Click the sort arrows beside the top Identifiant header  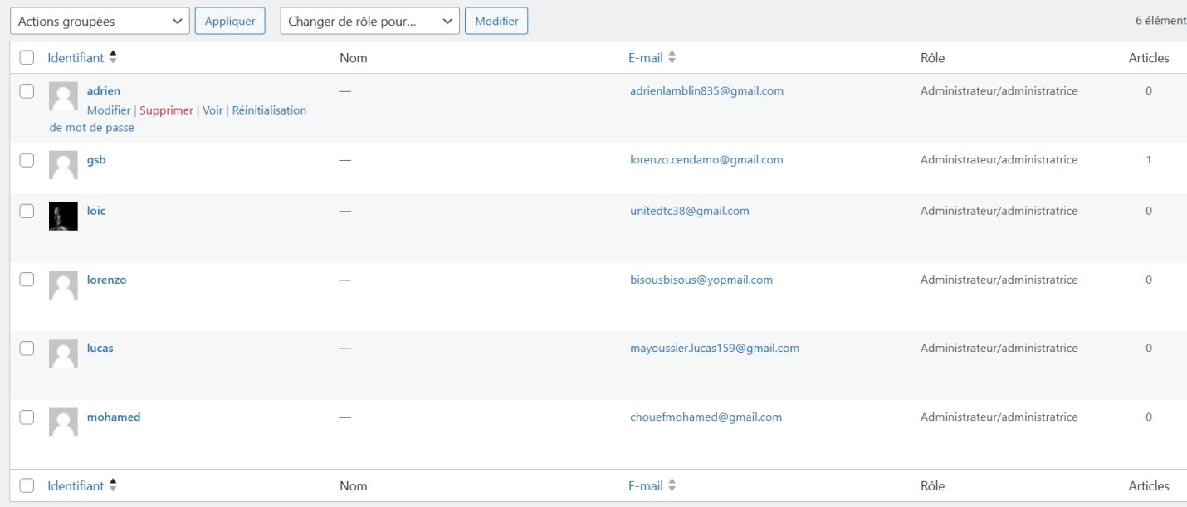click(113, 57)
